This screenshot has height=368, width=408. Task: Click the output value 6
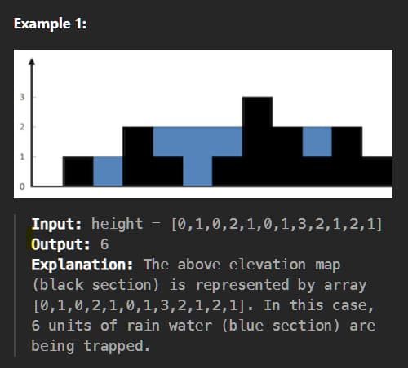[104, 244]
